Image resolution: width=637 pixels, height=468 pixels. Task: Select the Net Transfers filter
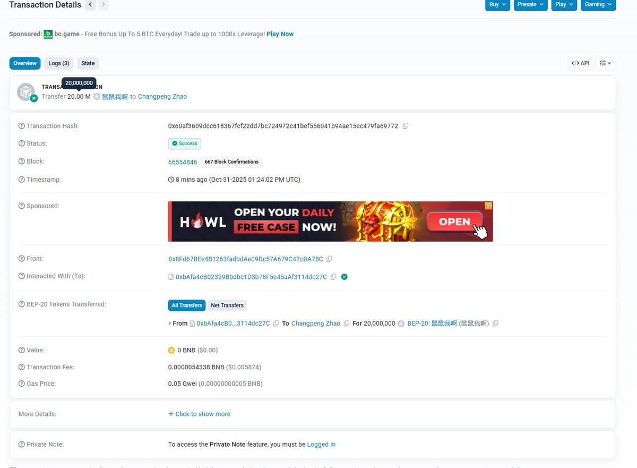(x=227, y=305)
